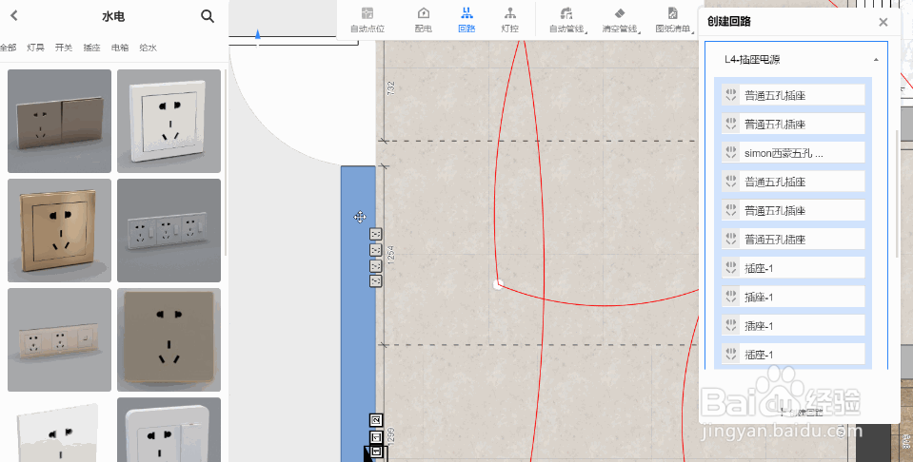
Task: Pick the grey-brown five-hole socket thumbnail
Action: (x=169, y=339)
